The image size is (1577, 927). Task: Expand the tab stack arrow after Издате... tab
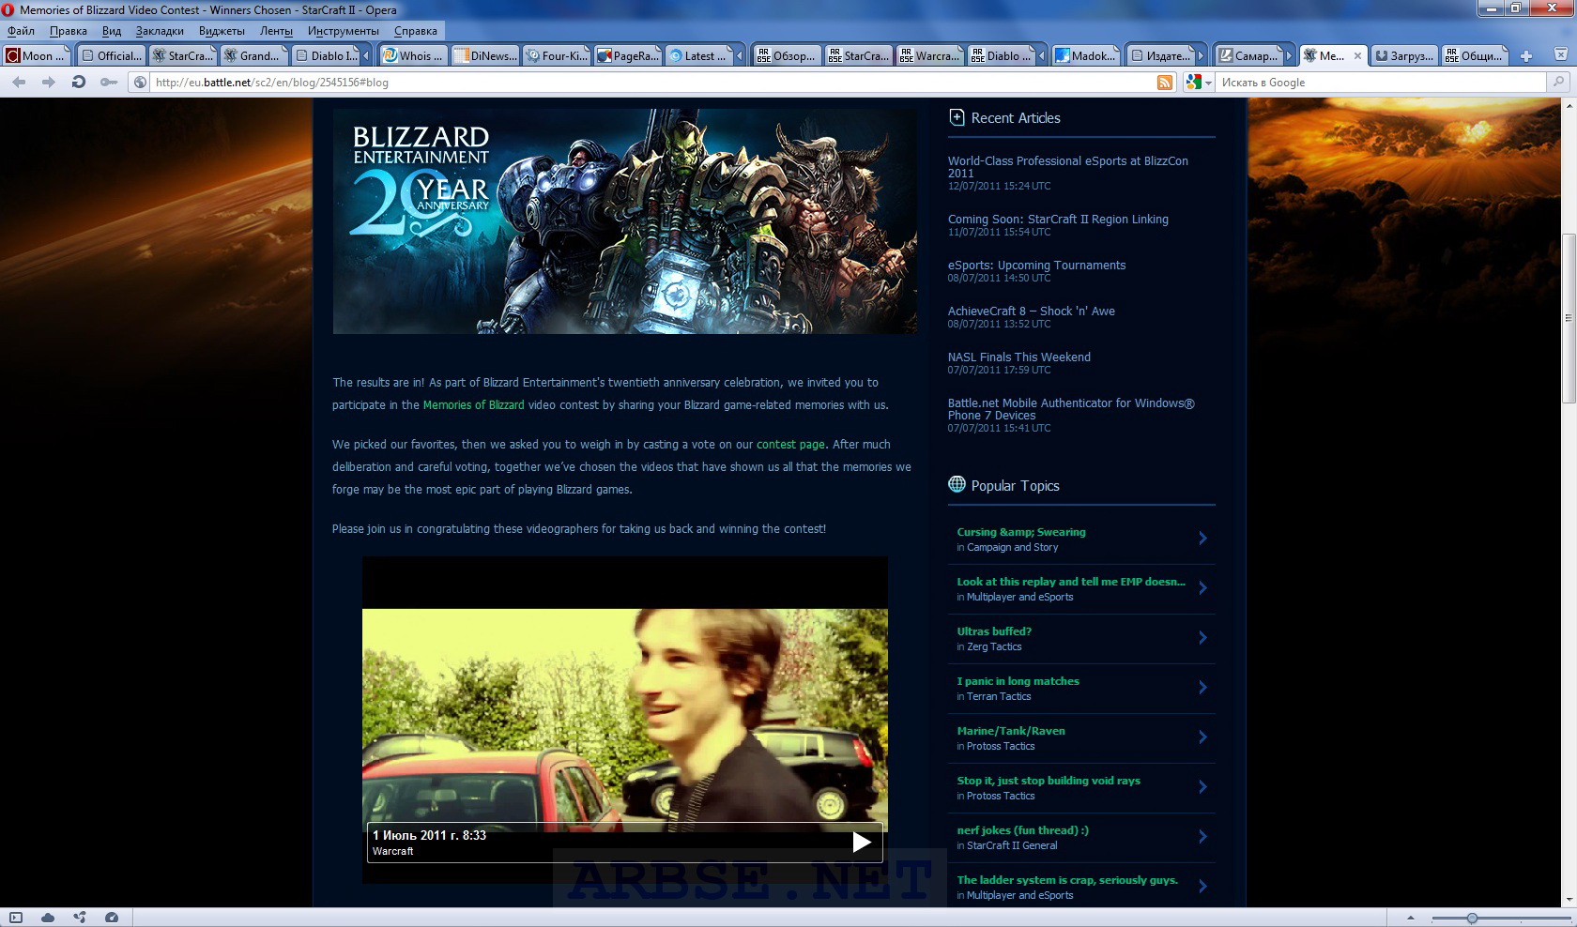tap(1200, 56)
